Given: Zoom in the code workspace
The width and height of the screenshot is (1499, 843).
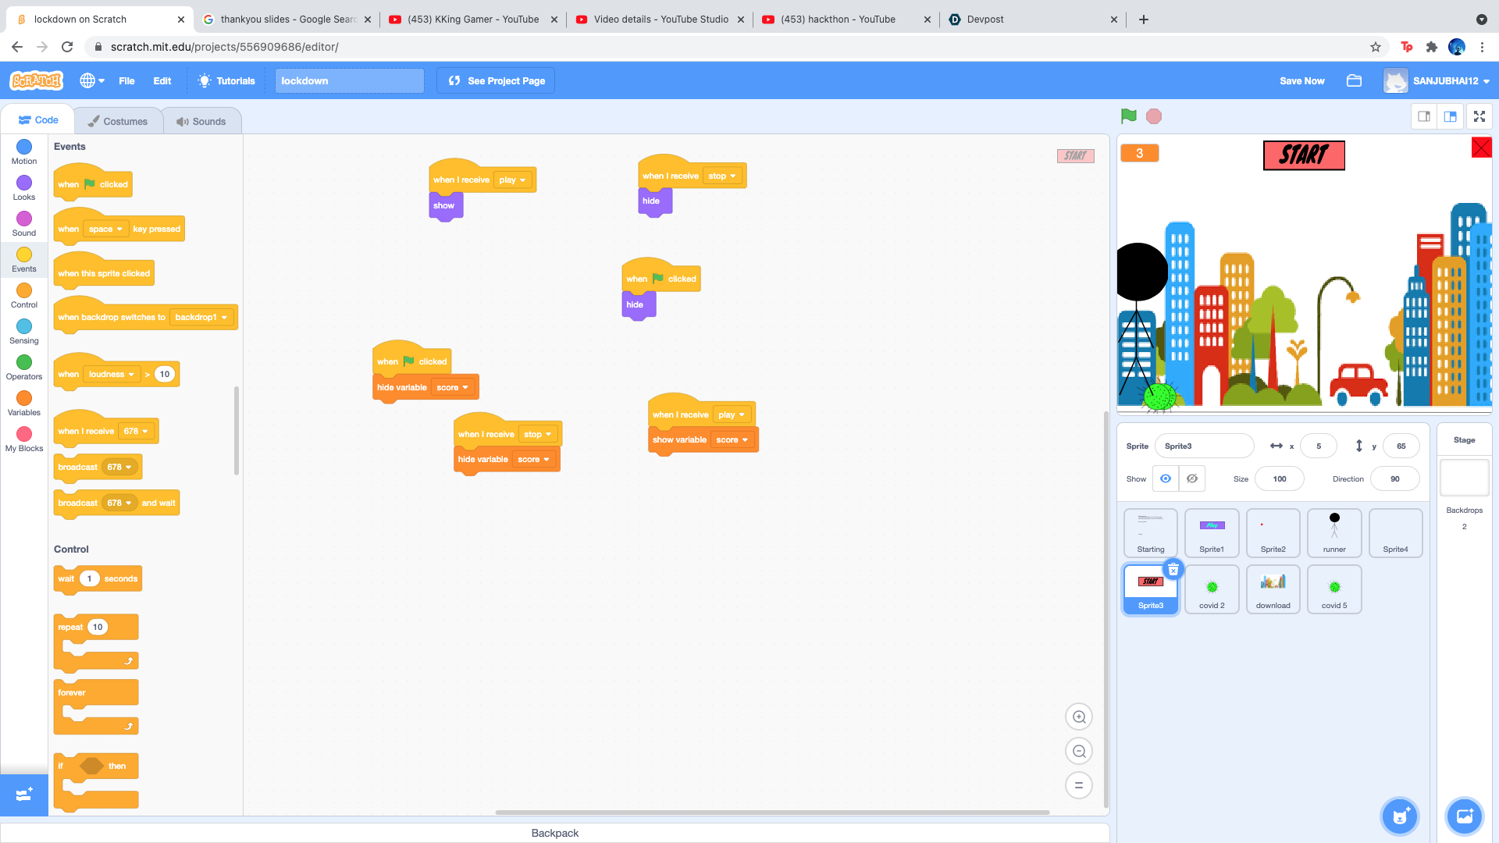Looking at the screenshot, I should tap(1079, 717).
